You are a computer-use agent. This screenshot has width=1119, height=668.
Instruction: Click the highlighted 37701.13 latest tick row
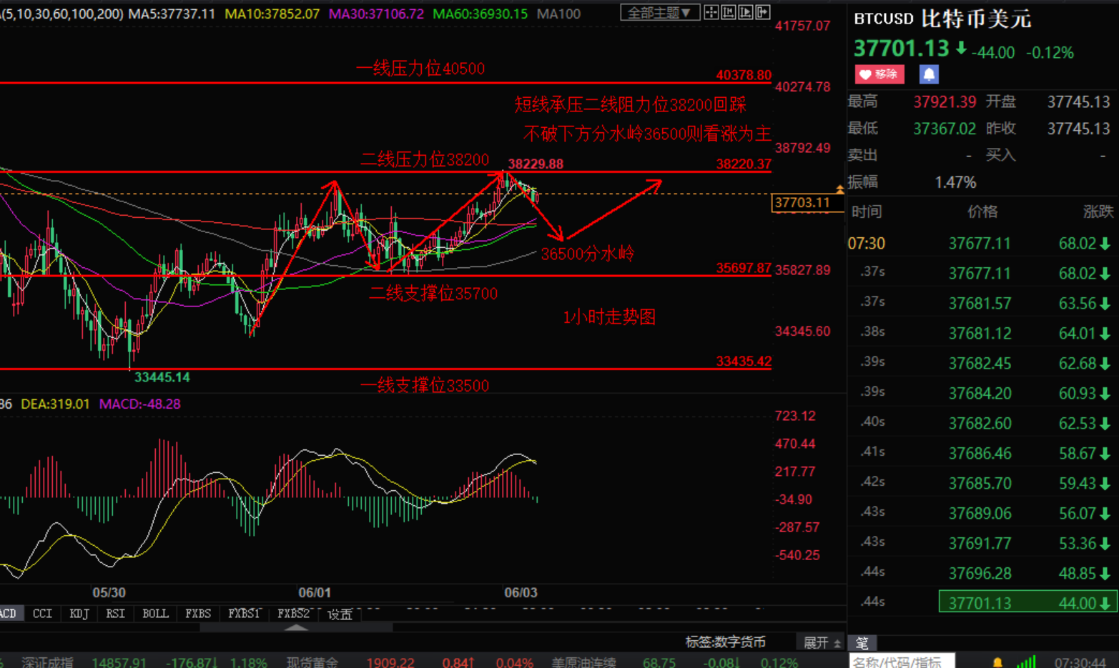coord(1027,602)
